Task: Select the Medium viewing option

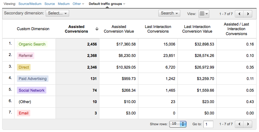Action: (64, 4)
